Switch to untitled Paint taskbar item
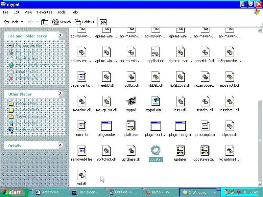263x197 pixels. [x=124, y=192]
